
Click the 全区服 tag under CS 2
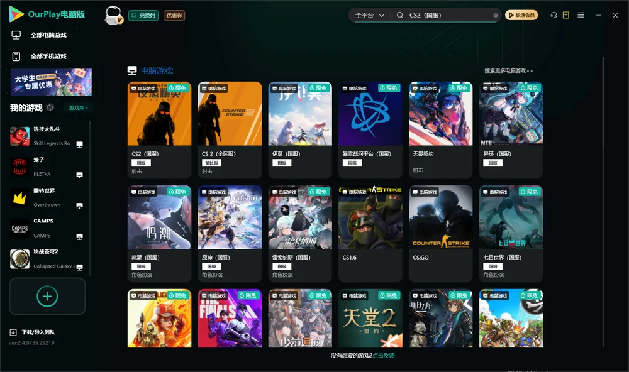pos(211,163)
